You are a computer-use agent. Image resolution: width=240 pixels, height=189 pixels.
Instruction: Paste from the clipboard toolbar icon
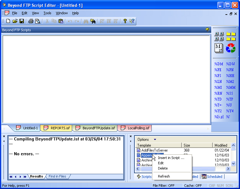[x=61, y=21]
